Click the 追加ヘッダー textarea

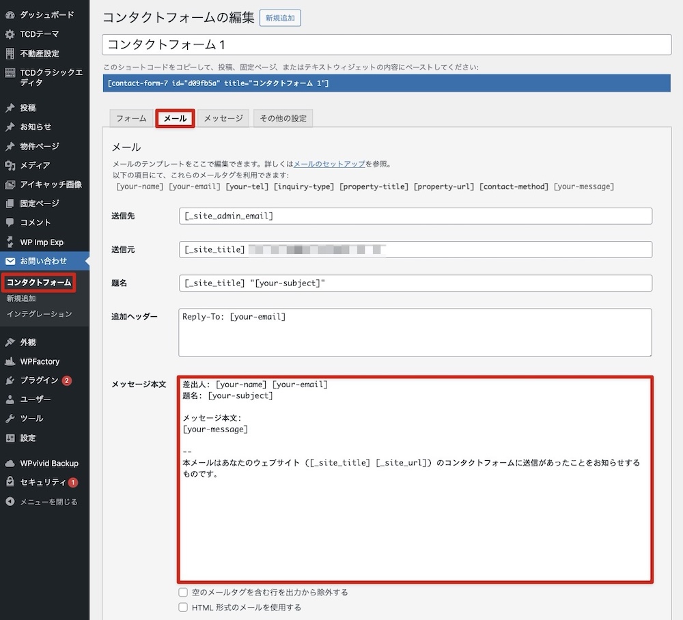click(415, 333)
